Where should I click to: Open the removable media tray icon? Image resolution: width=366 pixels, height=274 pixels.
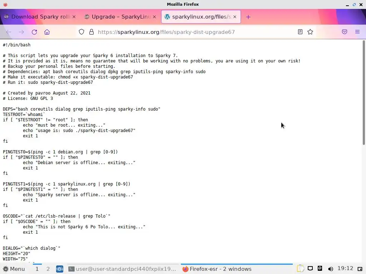[x=320, y=269]
